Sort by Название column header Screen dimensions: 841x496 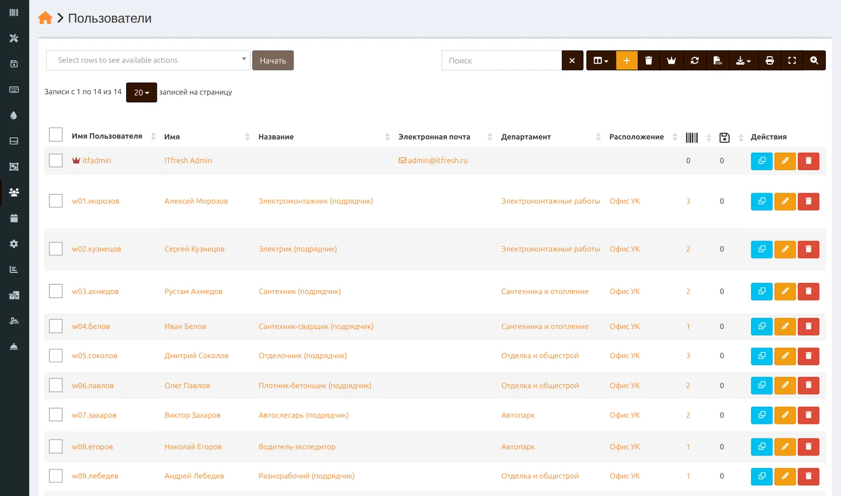(276, 137)
